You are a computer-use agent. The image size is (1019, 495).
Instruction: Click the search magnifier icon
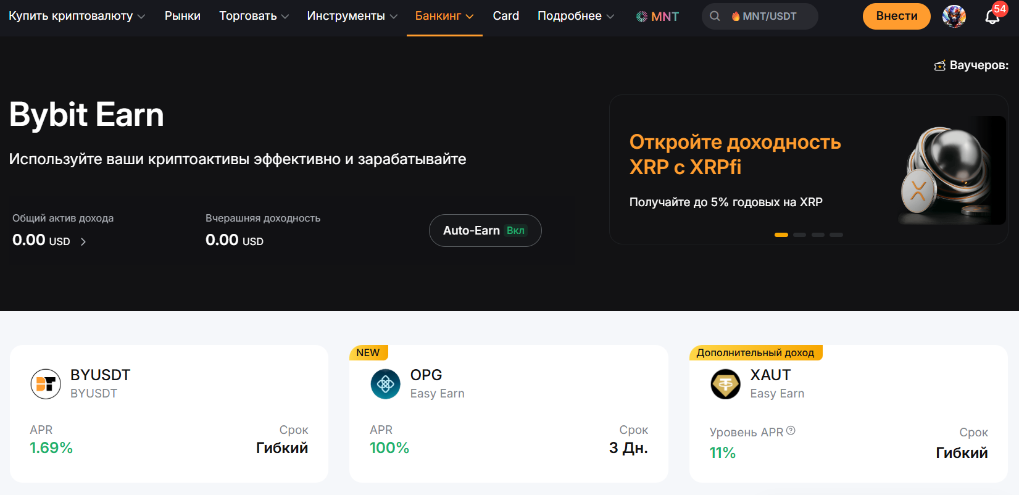point(715,16)
